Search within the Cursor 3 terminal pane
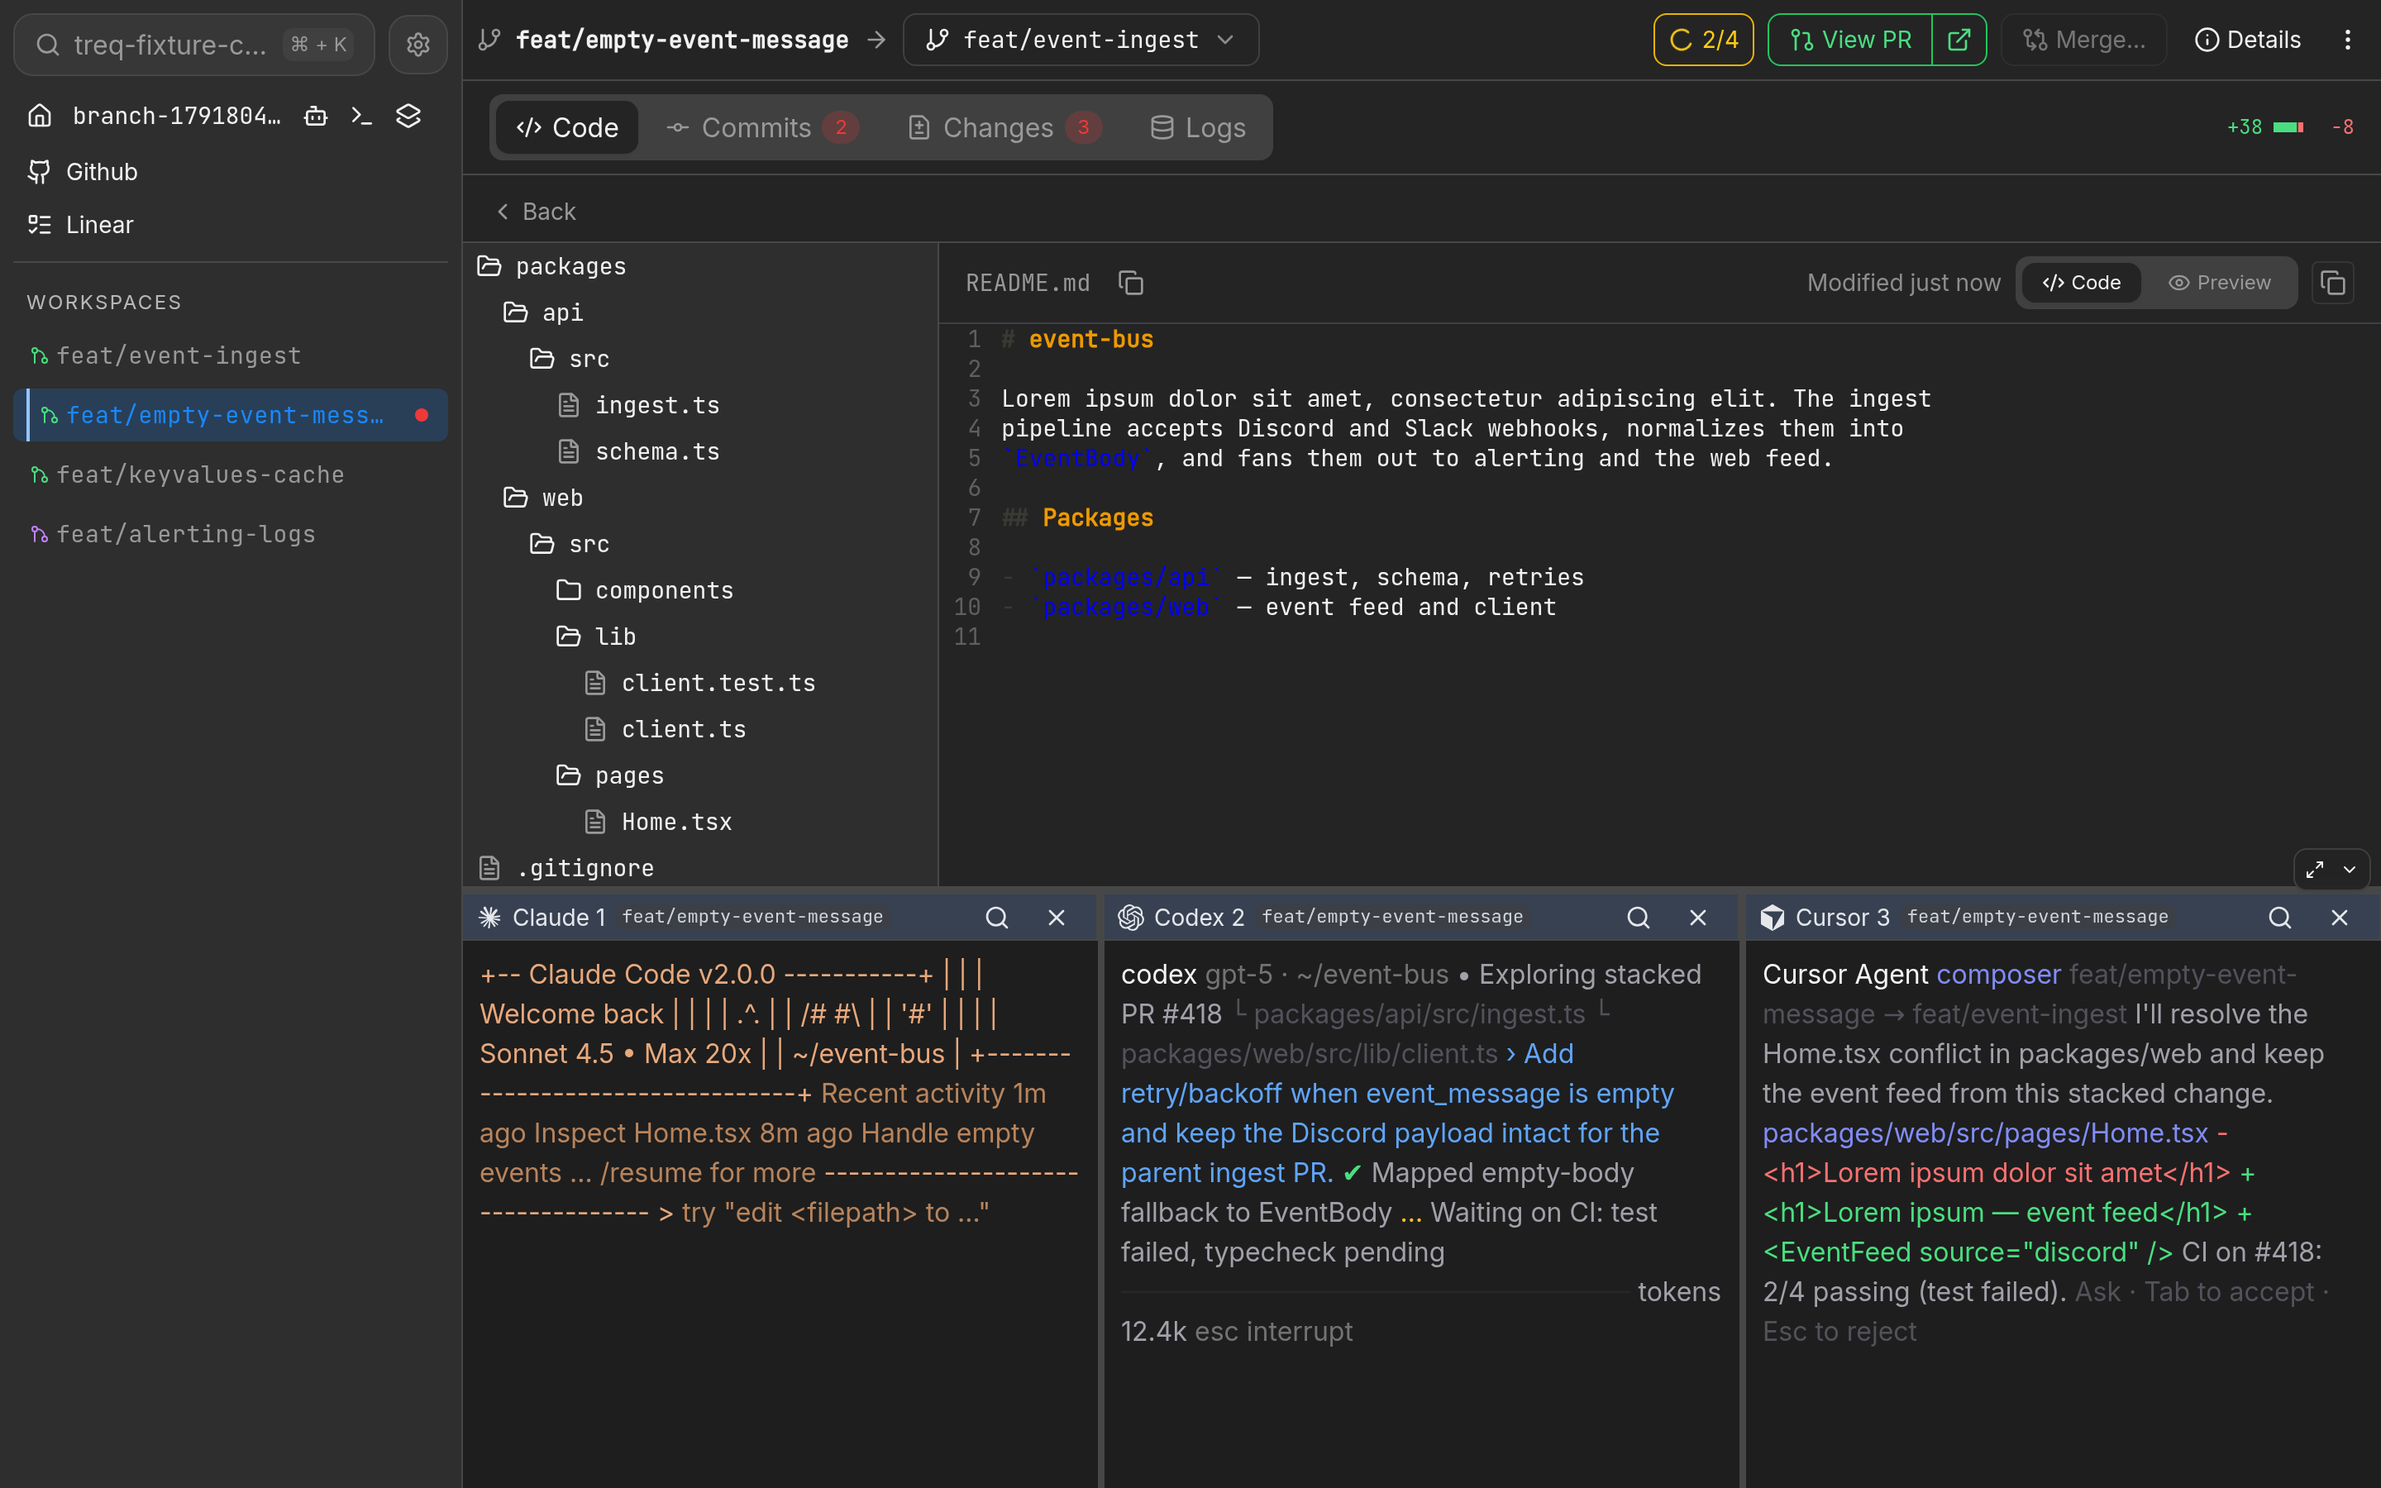 pyautogui.click(x=2279, y=918)
